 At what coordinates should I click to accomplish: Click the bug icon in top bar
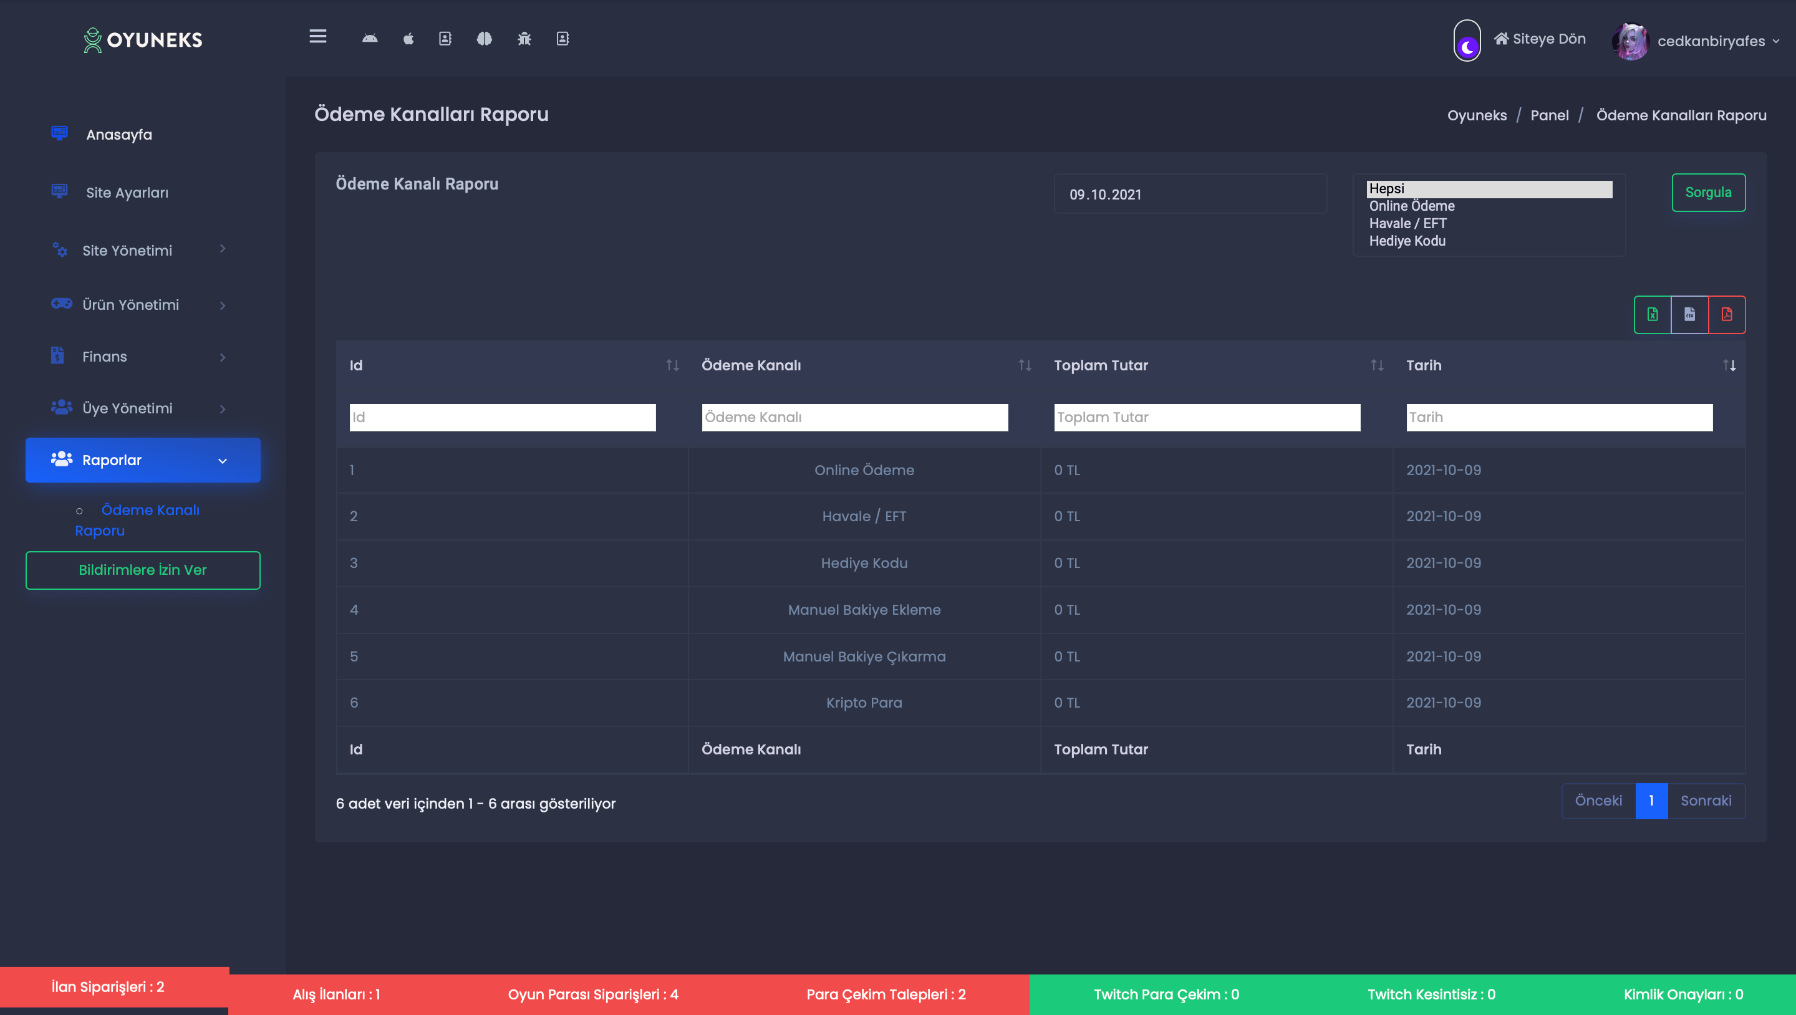coord(524,39)
